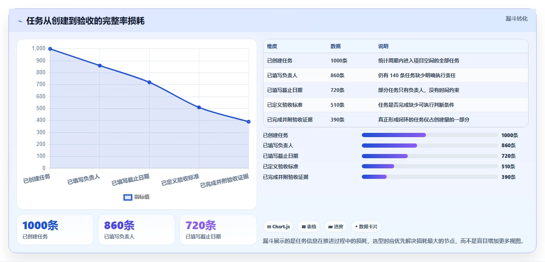Click the 漏斗转化 tag label

(517, 19)
